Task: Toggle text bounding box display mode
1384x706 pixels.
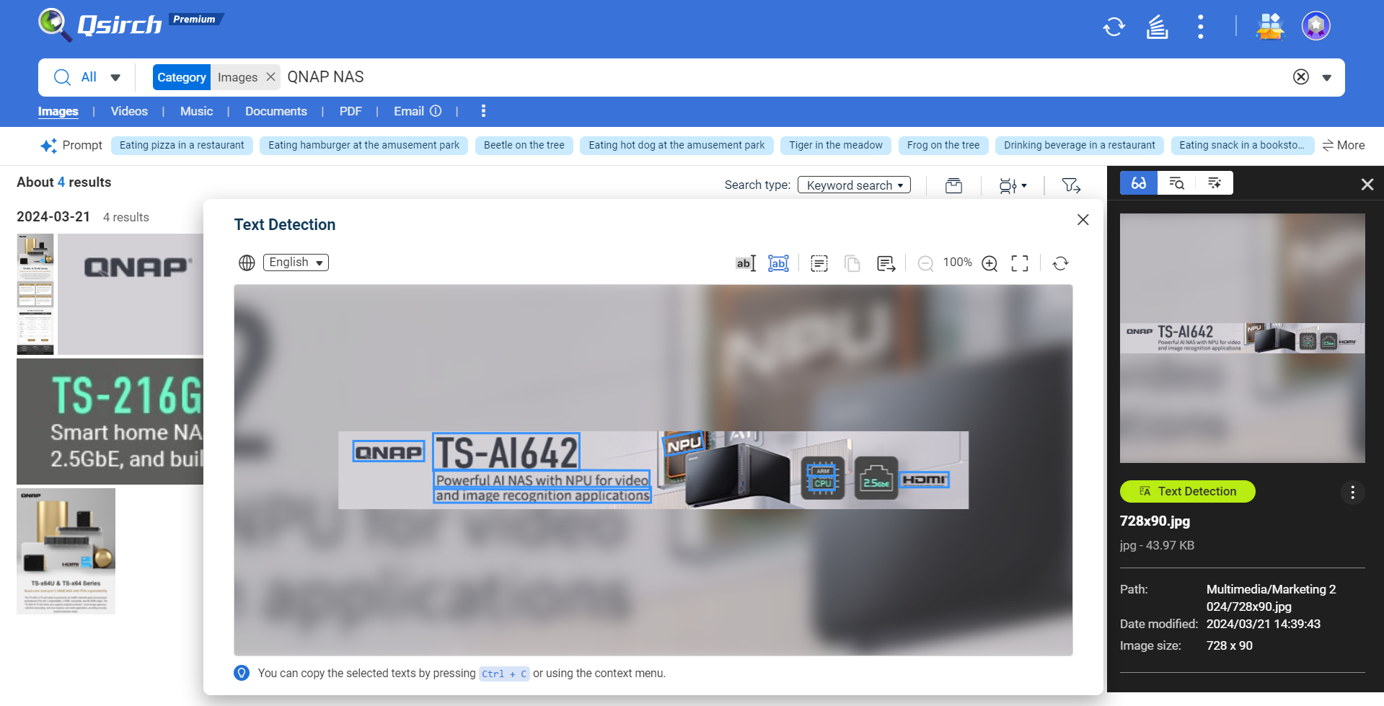Action: click(778, 263)
